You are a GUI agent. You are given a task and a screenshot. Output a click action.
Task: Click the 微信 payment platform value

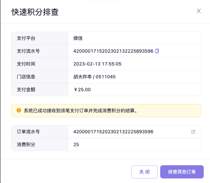click(x=78, y=38)
